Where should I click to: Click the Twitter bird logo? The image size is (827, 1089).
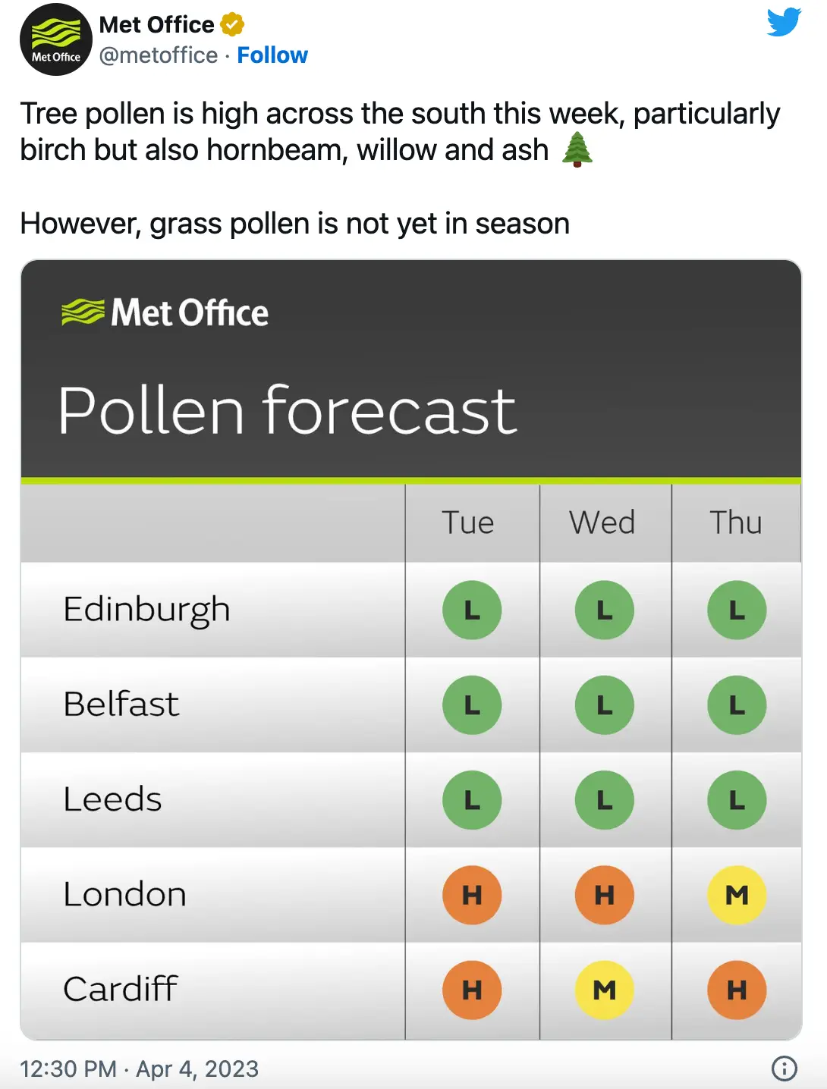[x=783, y=22]
